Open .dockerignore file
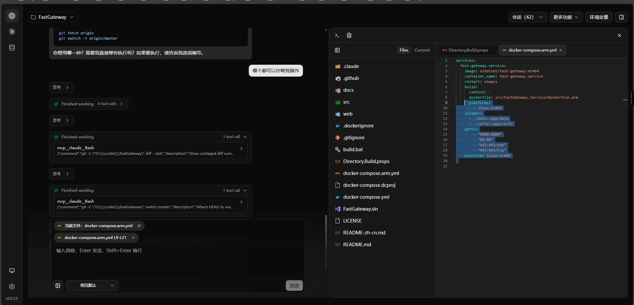This screenshot has width=634, height=305. tap(382, 126)
